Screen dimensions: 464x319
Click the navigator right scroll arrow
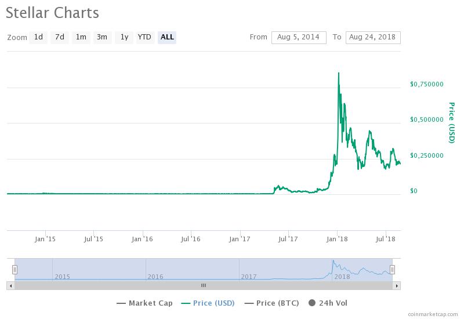pyautogui.click(x=397, y=285)
